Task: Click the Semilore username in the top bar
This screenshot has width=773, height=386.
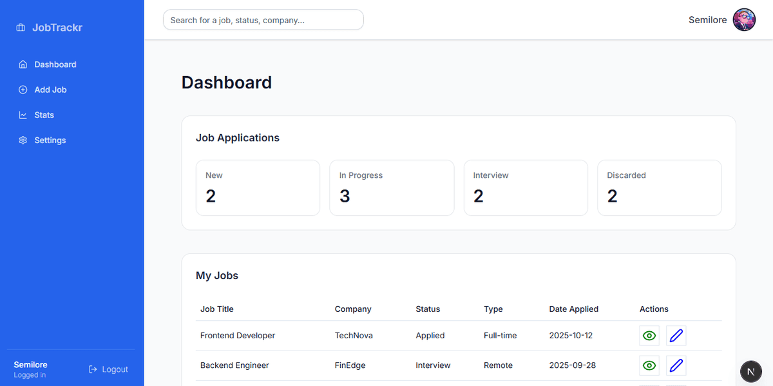Action: (x=707, y=20)
